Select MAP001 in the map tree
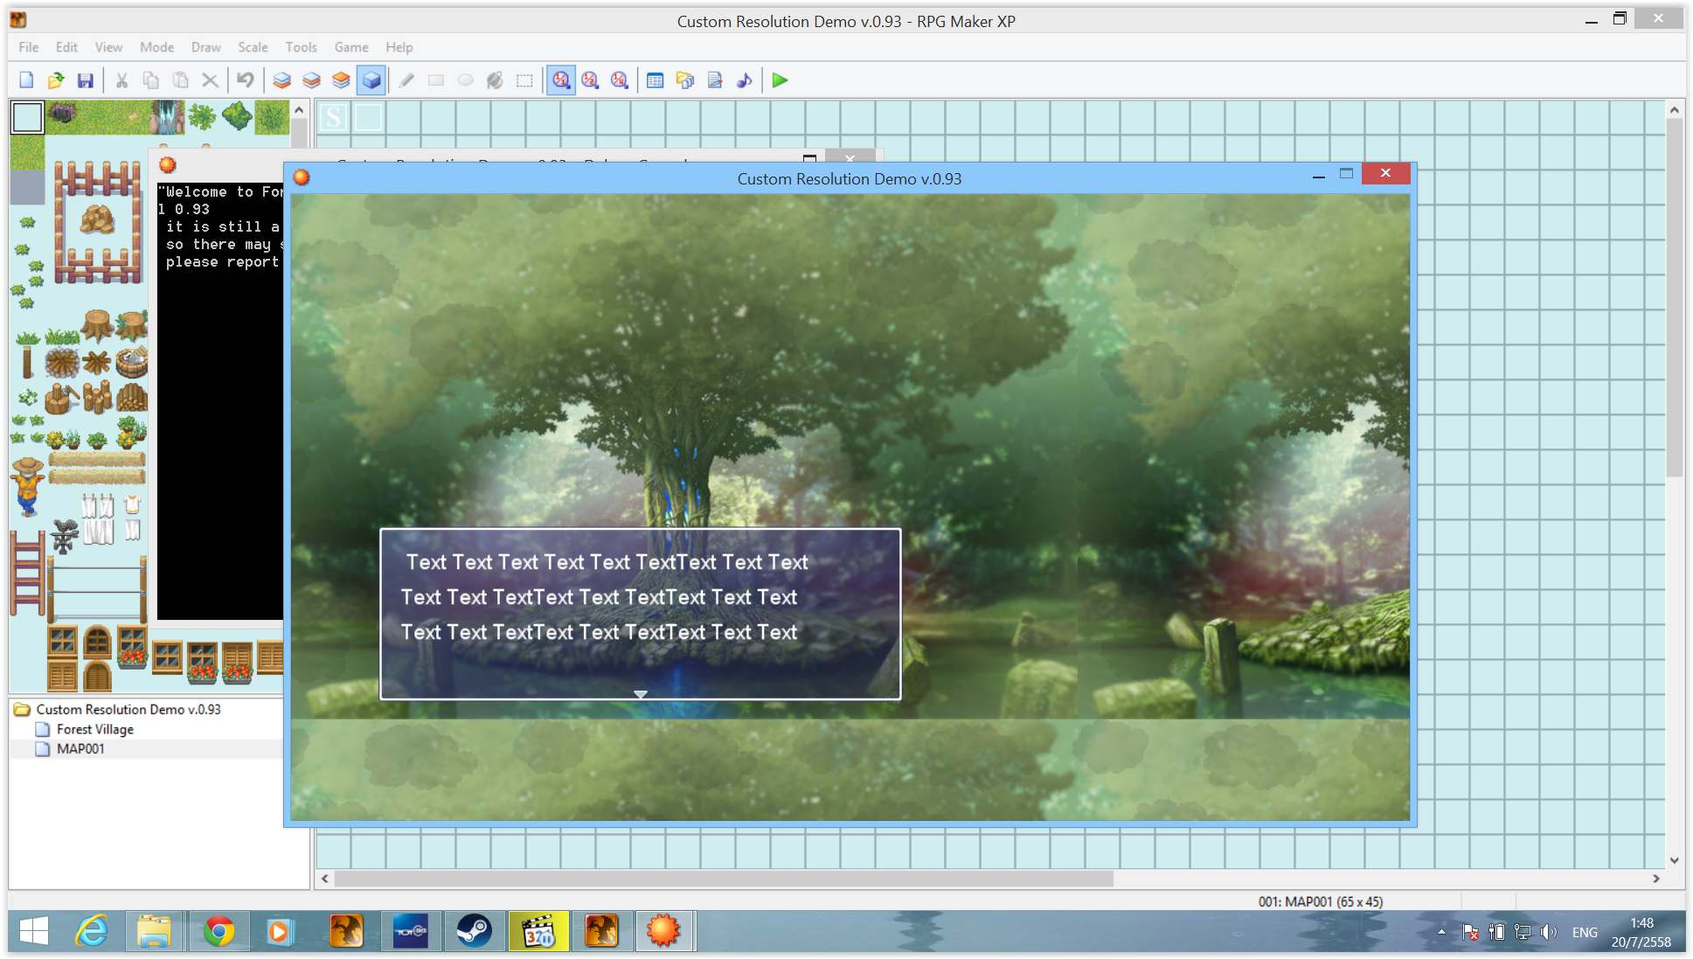The height and width of the screenshot is (959, 1693). point(80,748)
